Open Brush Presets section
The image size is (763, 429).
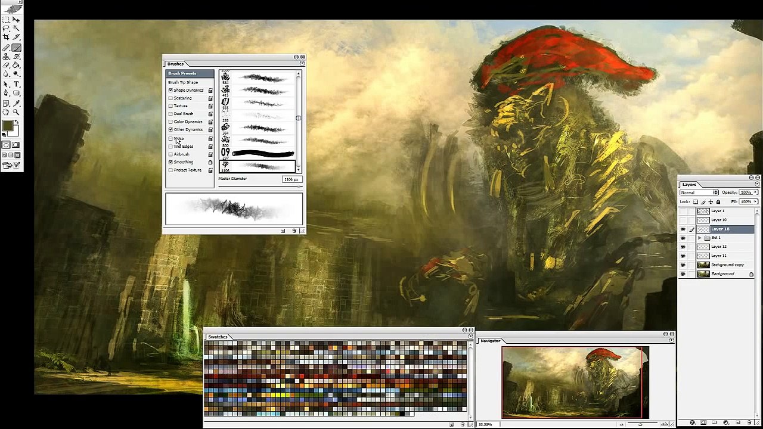(190, 73)
